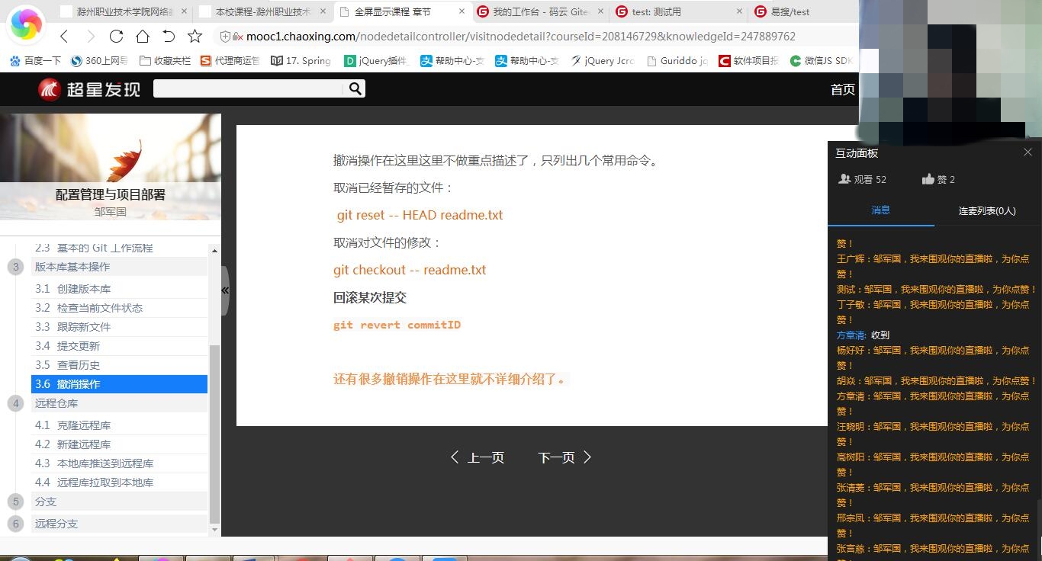Screen dimensions: 1042x561
Task: Collapse the course chapter sidebar with the « arrow
Action: click(225, 290)
